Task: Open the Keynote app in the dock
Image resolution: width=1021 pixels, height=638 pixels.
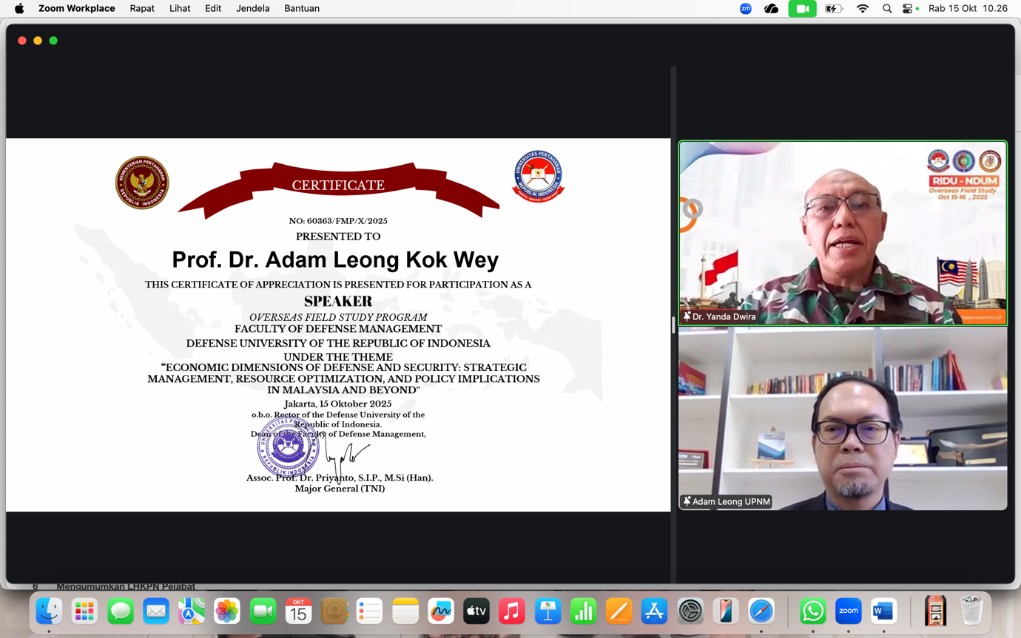Action: [547, 611]
